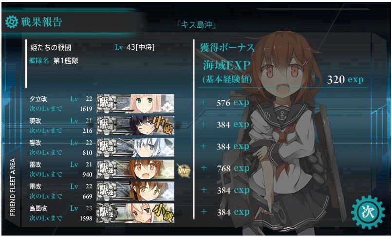Screen dimensions: 392x237
Task: Select 電改 ship banner
Action: [135, 191]
